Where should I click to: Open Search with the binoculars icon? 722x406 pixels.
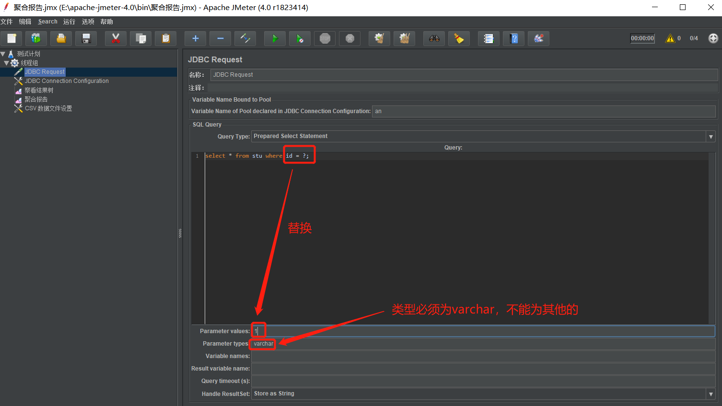434,38
